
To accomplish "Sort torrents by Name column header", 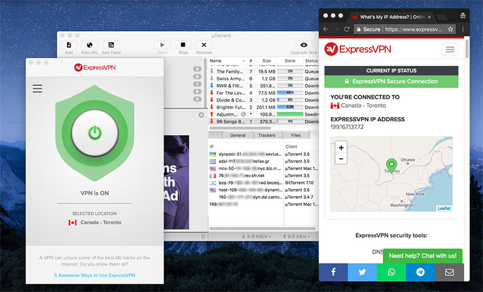I will [228, 61].
